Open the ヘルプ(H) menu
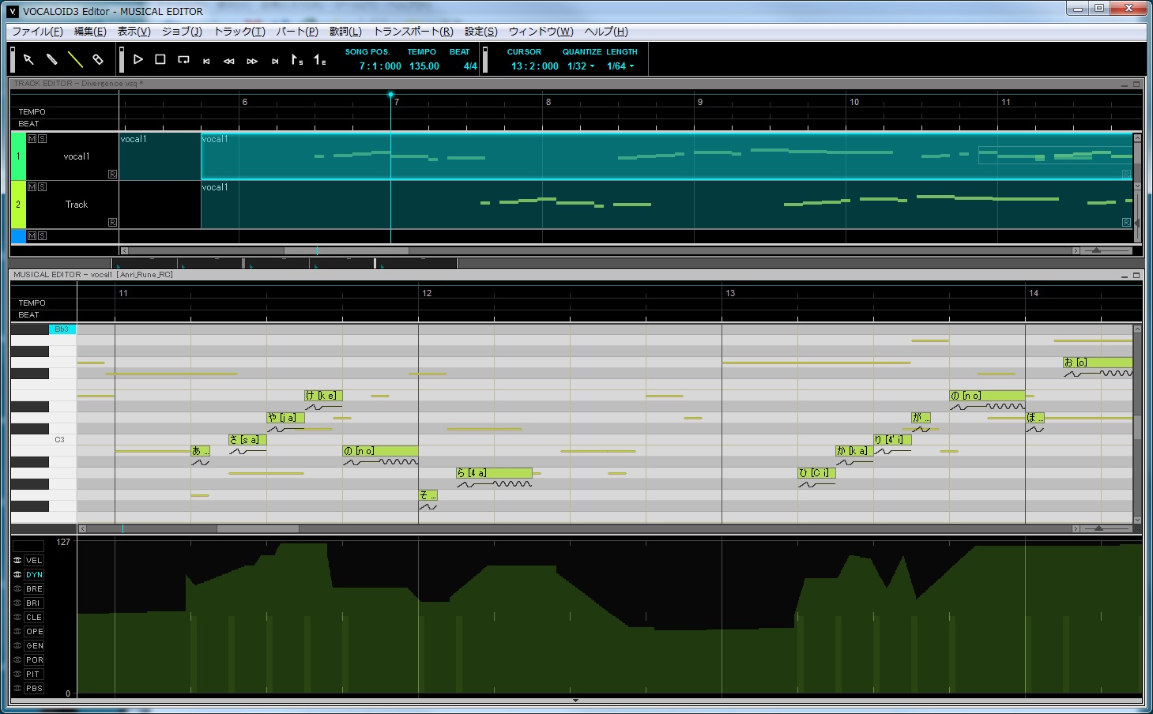 [x=606, y=32]
